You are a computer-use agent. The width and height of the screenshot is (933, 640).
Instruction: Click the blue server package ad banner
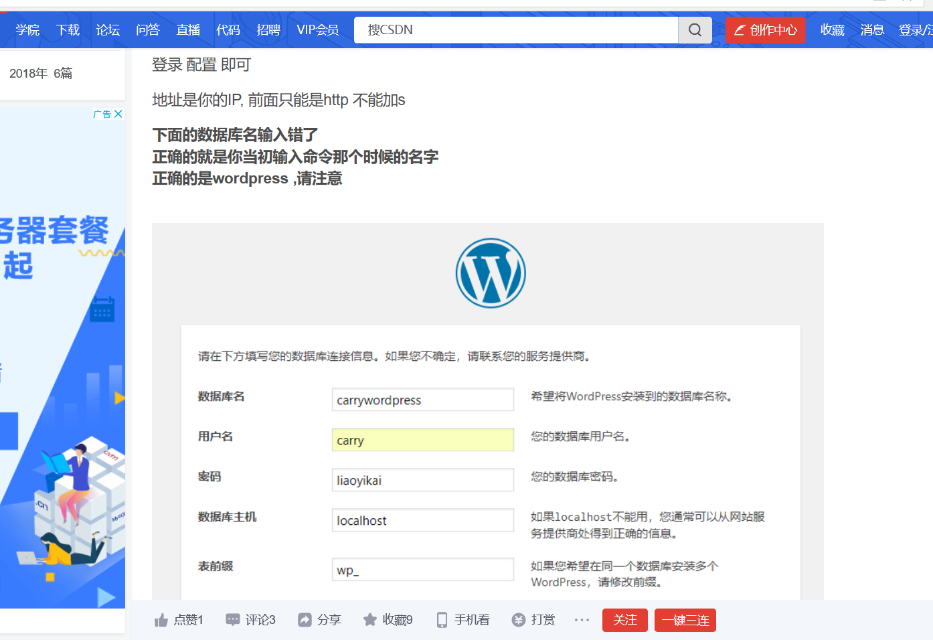click(x=62, y=357)
